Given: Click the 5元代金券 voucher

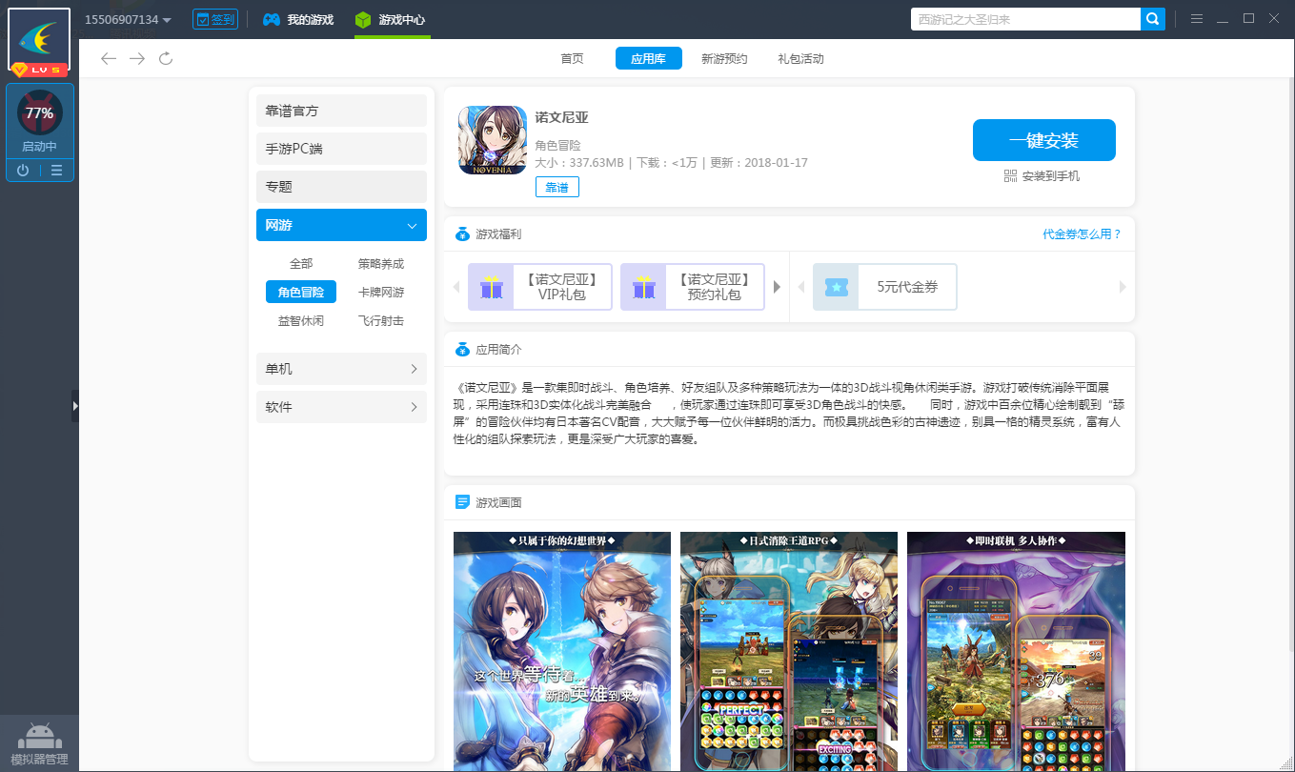Looking at the screenshot, I should pos(884,287).
